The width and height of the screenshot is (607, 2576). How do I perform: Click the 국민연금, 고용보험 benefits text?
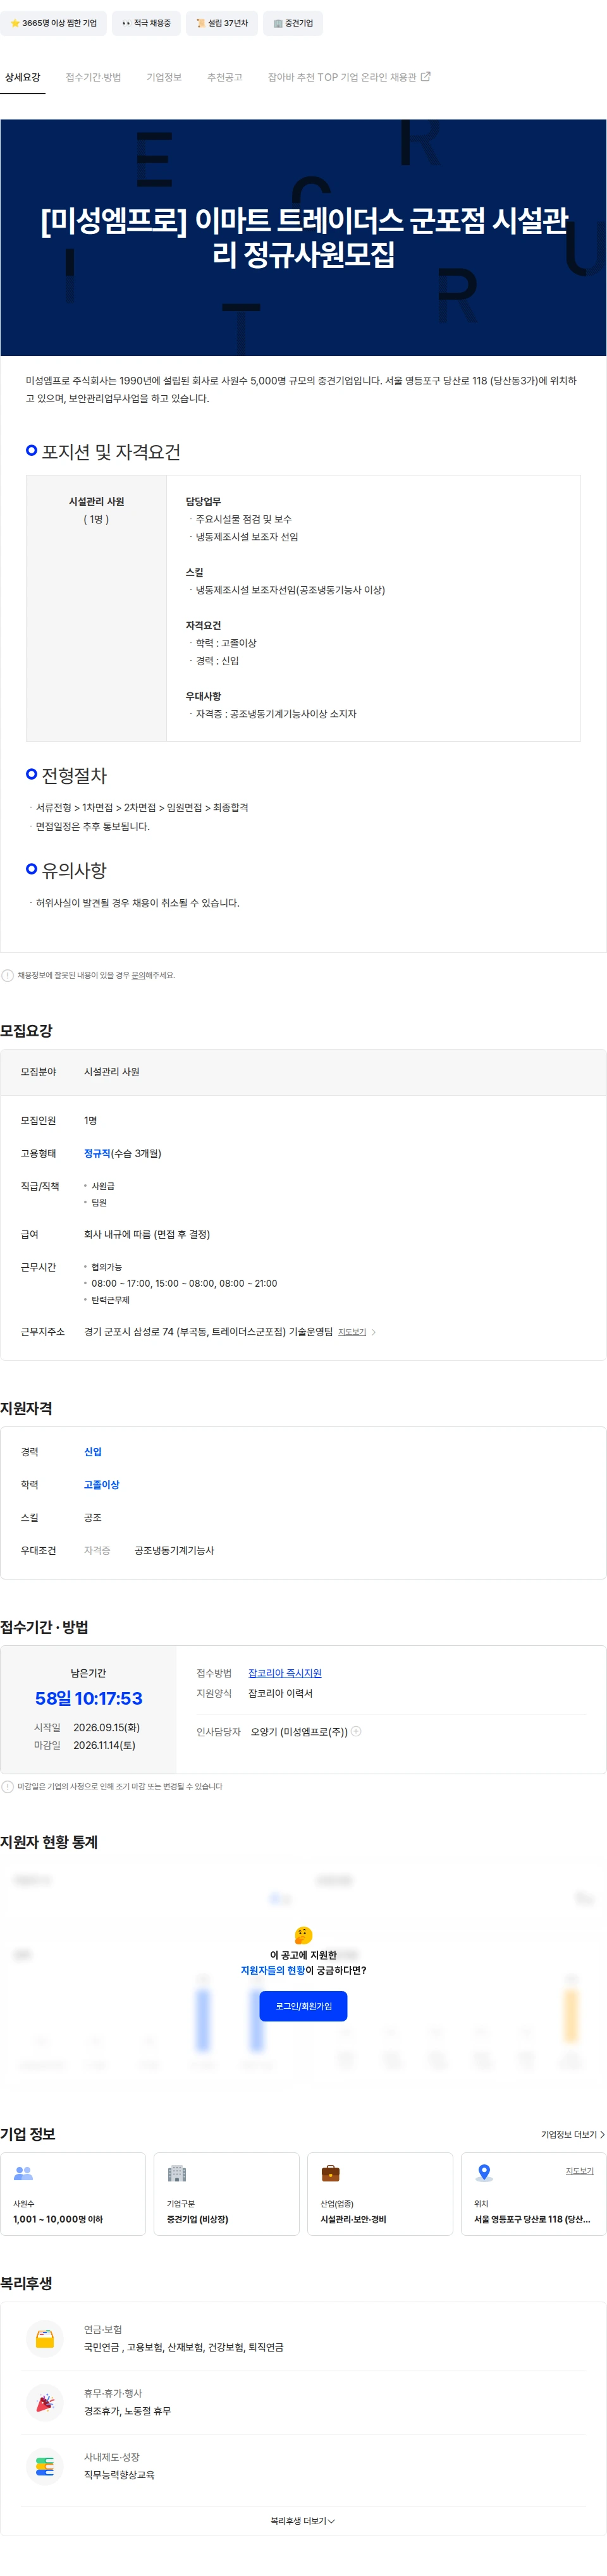click(183, 2347)
